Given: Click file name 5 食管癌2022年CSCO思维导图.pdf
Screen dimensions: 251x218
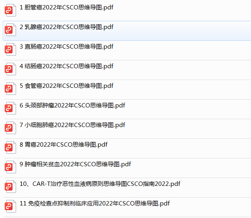Looking at the screenshot, I should pyautogui.click(x=67, y=86).
